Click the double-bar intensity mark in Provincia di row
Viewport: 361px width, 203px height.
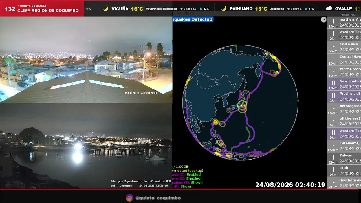click(x=333, y=95)
